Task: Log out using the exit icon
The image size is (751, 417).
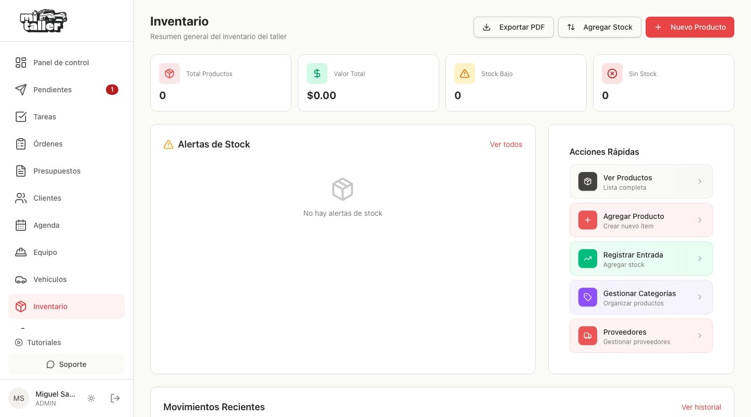Action: pos(115,398)
